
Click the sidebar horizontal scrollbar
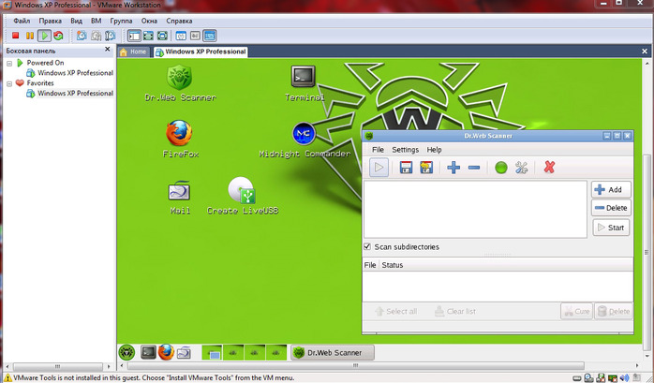pos(57,367)
